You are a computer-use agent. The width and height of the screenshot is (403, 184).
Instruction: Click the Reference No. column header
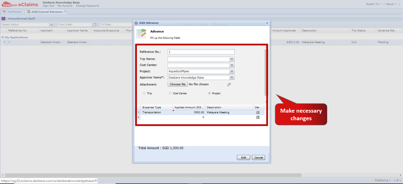23,31
